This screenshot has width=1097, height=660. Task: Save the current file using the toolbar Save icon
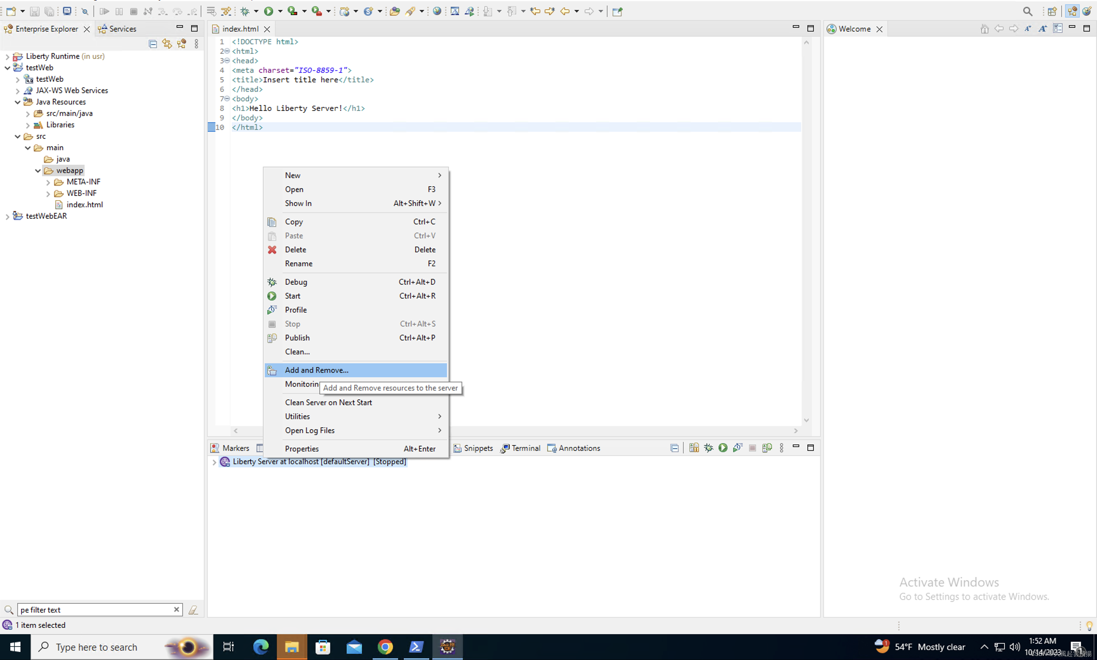coord(35,11)
